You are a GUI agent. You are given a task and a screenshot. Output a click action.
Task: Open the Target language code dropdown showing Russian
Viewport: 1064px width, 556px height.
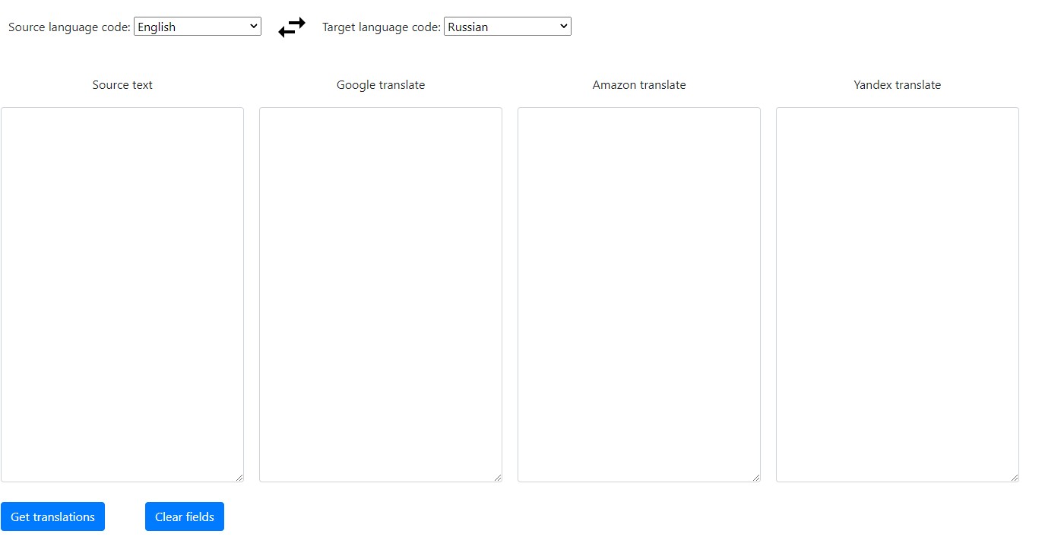507,27
